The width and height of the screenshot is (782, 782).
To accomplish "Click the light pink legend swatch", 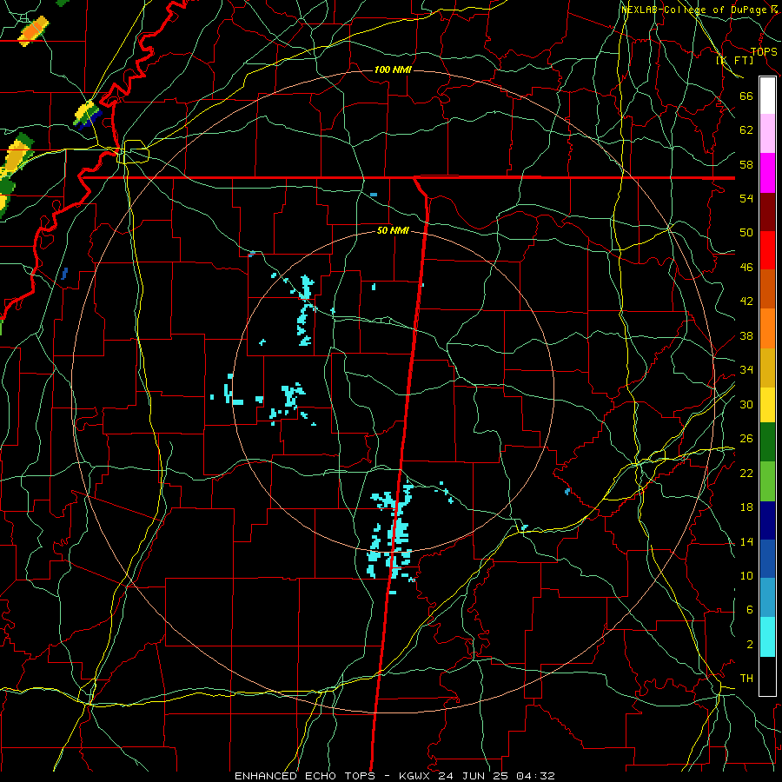I will click(767, 133).
